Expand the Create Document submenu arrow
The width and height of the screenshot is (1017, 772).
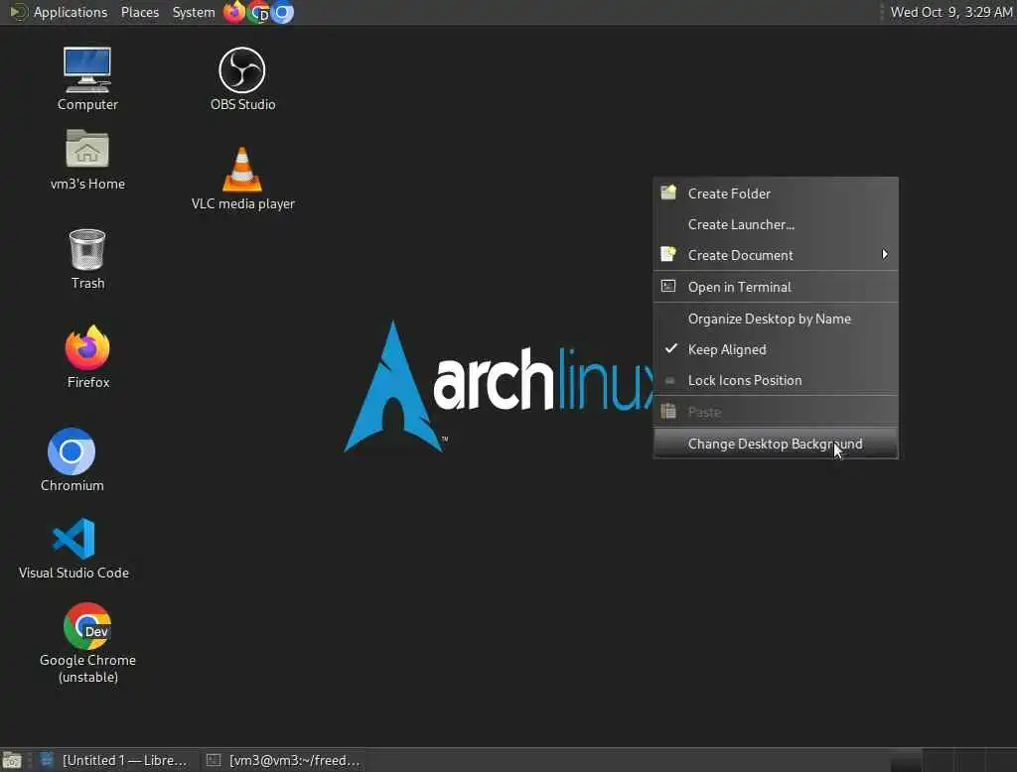[x=885, y=254]
